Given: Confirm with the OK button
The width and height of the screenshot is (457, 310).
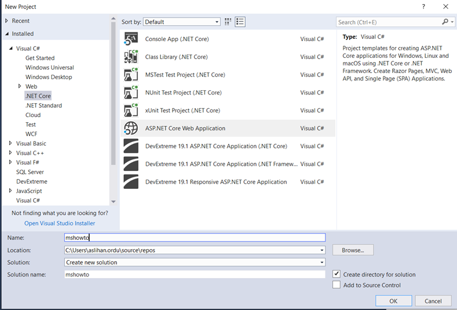Looking at the screenshot, I should pyautogui.click(x=393, y=301).
